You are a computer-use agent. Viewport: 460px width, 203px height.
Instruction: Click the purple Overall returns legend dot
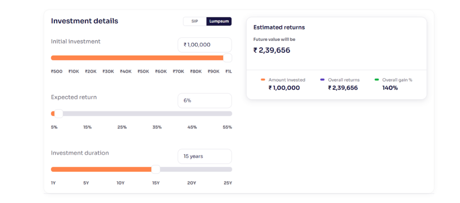tap(322, 79)
